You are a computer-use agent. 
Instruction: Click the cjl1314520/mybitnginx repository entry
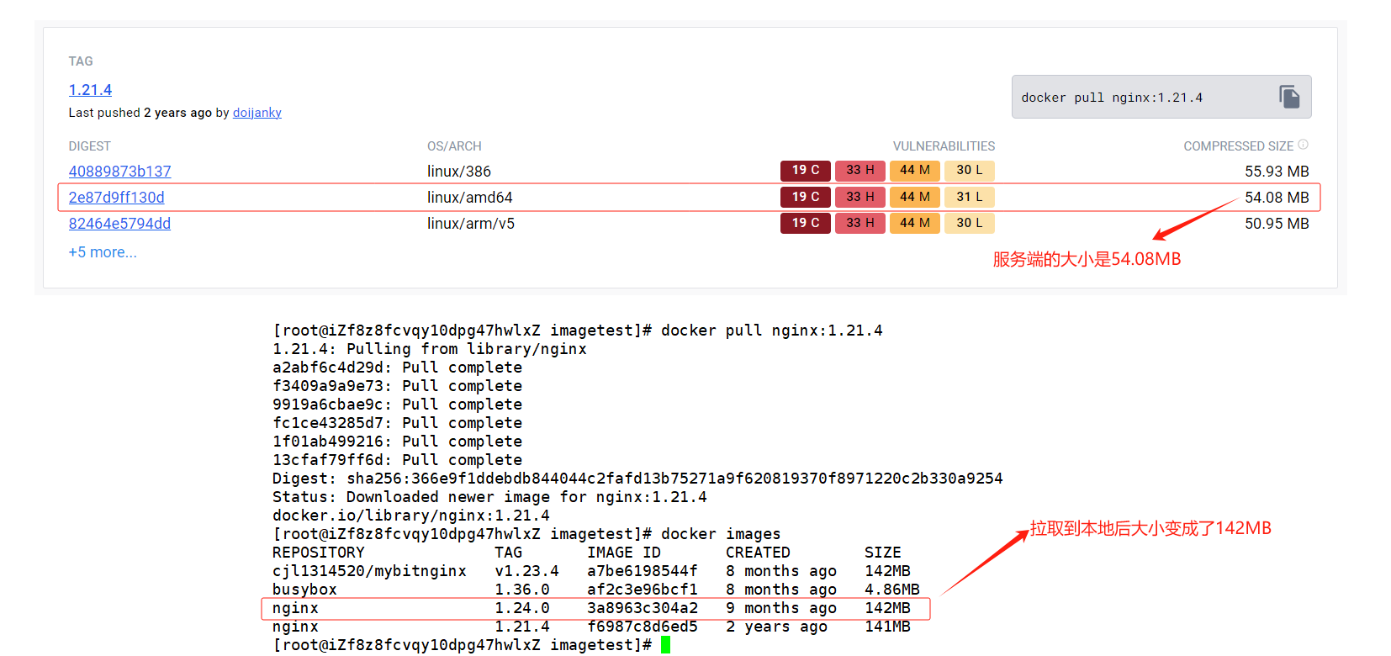click(369, 571)
